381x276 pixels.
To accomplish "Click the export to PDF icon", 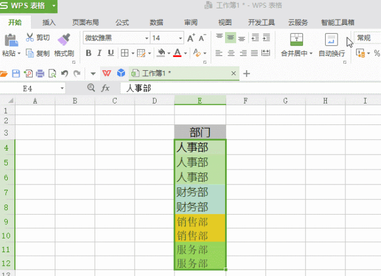I will coord(28,73).
